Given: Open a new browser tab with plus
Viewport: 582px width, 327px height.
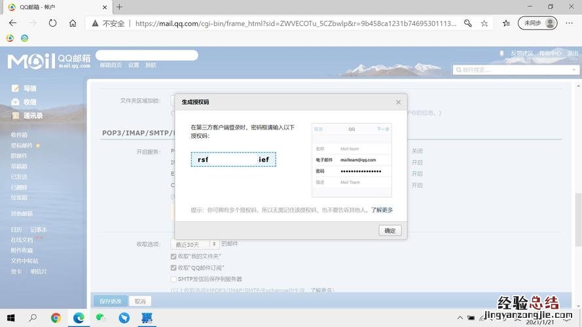Looking at the screenshot, I should (119, 7).
